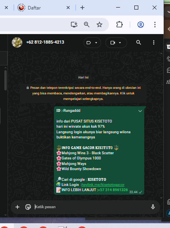Open the Chrome profile avatar
Viewport: 170px width, 228px height.
pyautogui.click(x=141, y=25)
